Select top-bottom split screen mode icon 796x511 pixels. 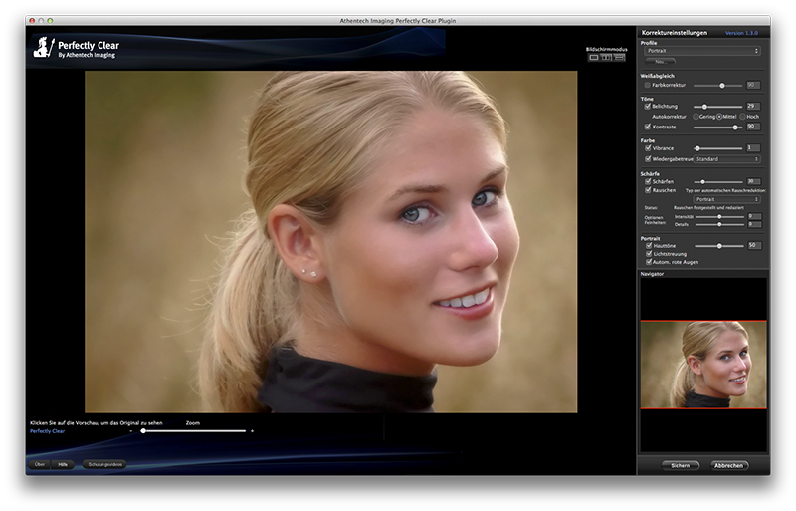pos(619,58)
